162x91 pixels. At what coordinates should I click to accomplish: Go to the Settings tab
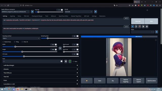pyautogui.click(x=94, y=16)
